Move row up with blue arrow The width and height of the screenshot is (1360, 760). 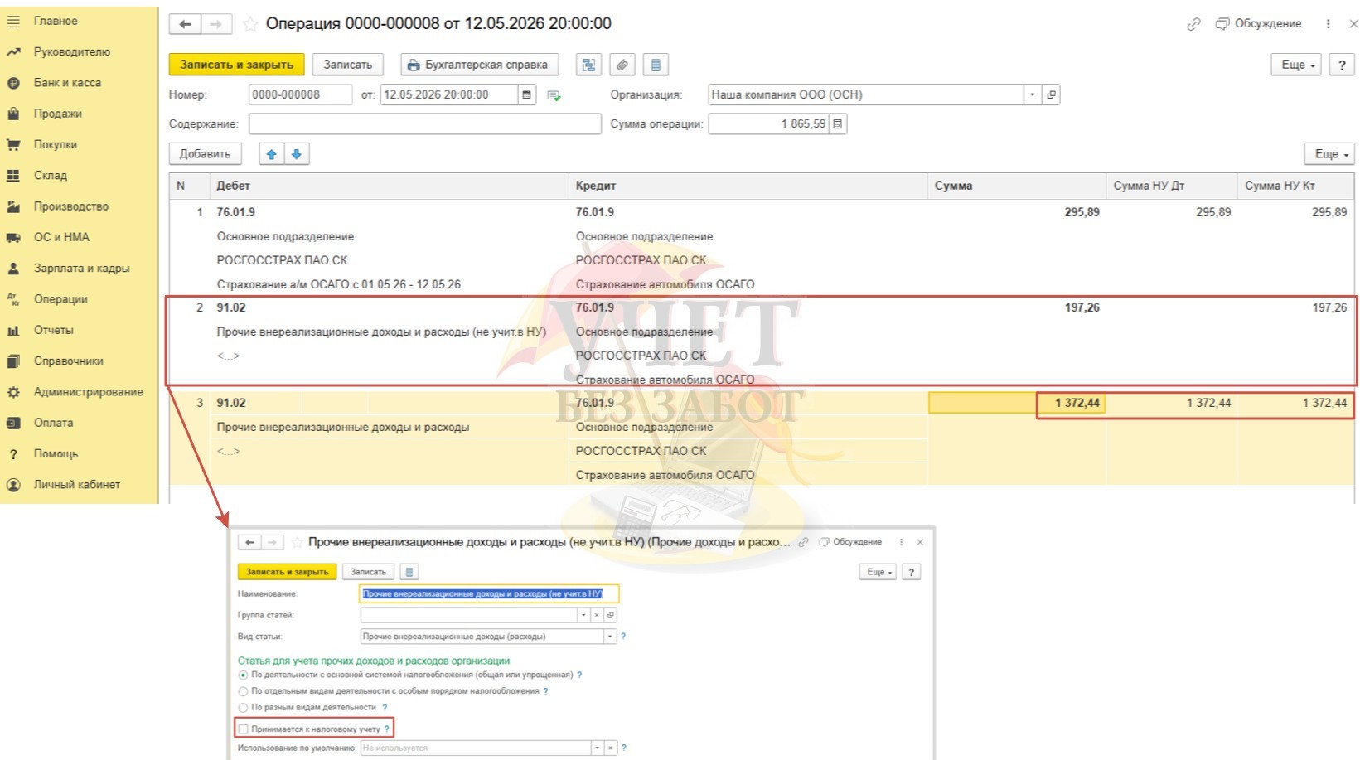[271, 154]
